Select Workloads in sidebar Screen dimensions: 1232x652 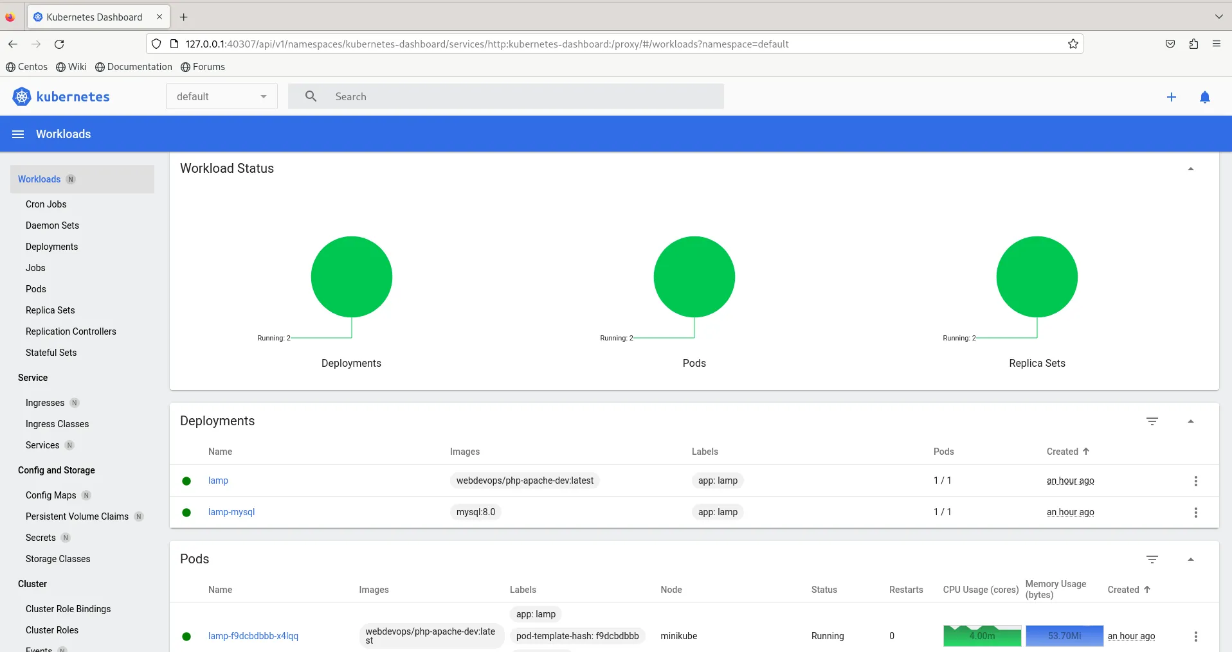point(82,179)
